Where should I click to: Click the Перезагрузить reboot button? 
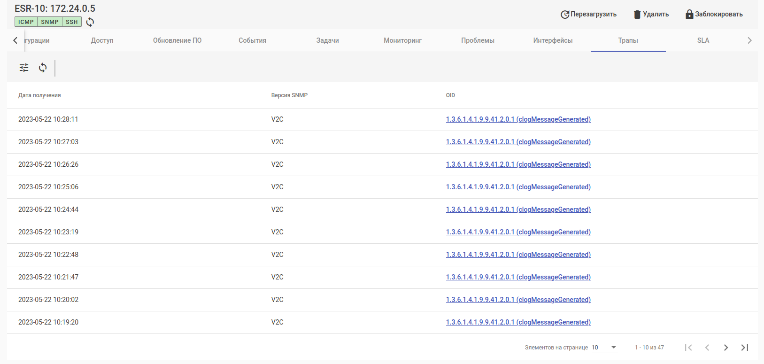tap(588, 14)
